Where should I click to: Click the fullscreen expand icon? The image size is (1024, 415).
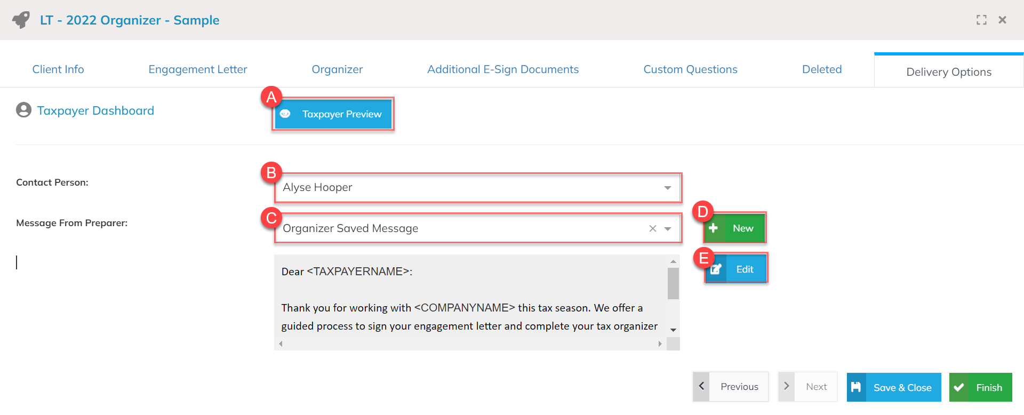point(981,20)
